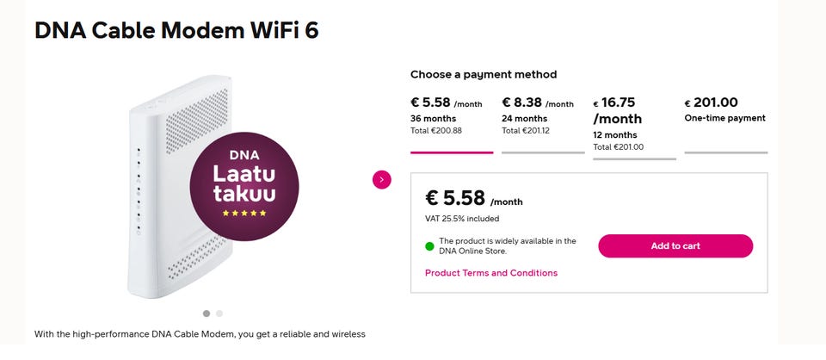Click the Choose a payment method label
The image size is (826, 360).
pyautogui.click(x=484, y=75)
